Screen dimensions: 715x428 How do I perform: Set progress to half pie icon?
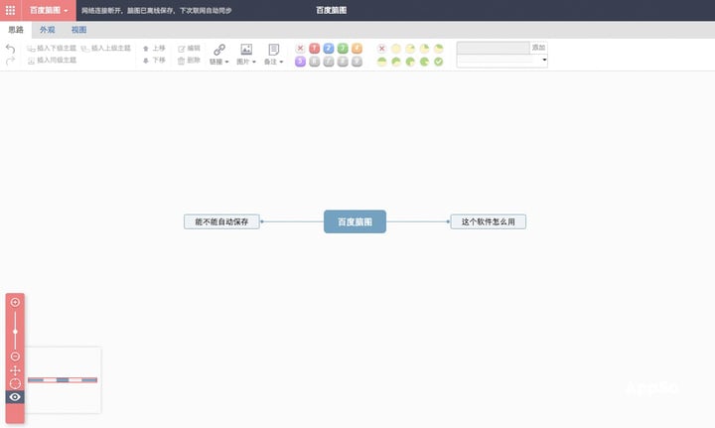[x=382, y=62]
